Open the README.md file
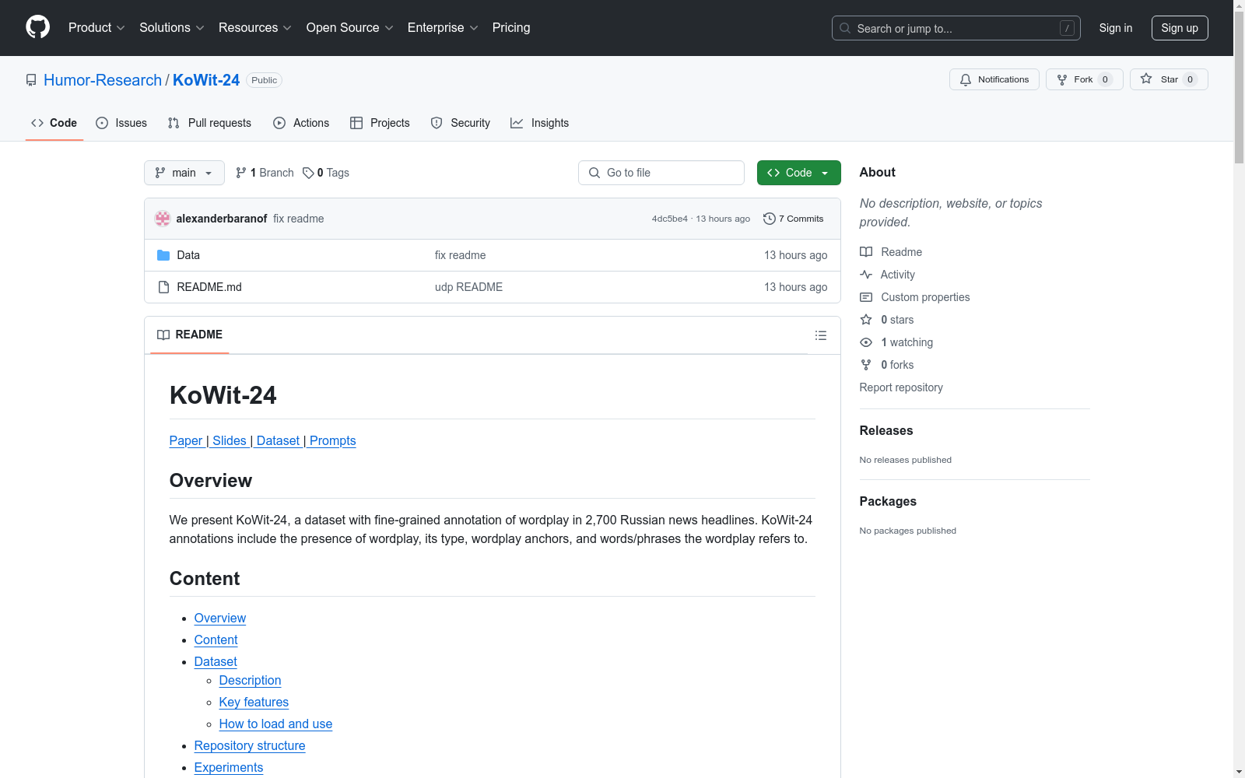1245x778 pixels. point(209,287)
